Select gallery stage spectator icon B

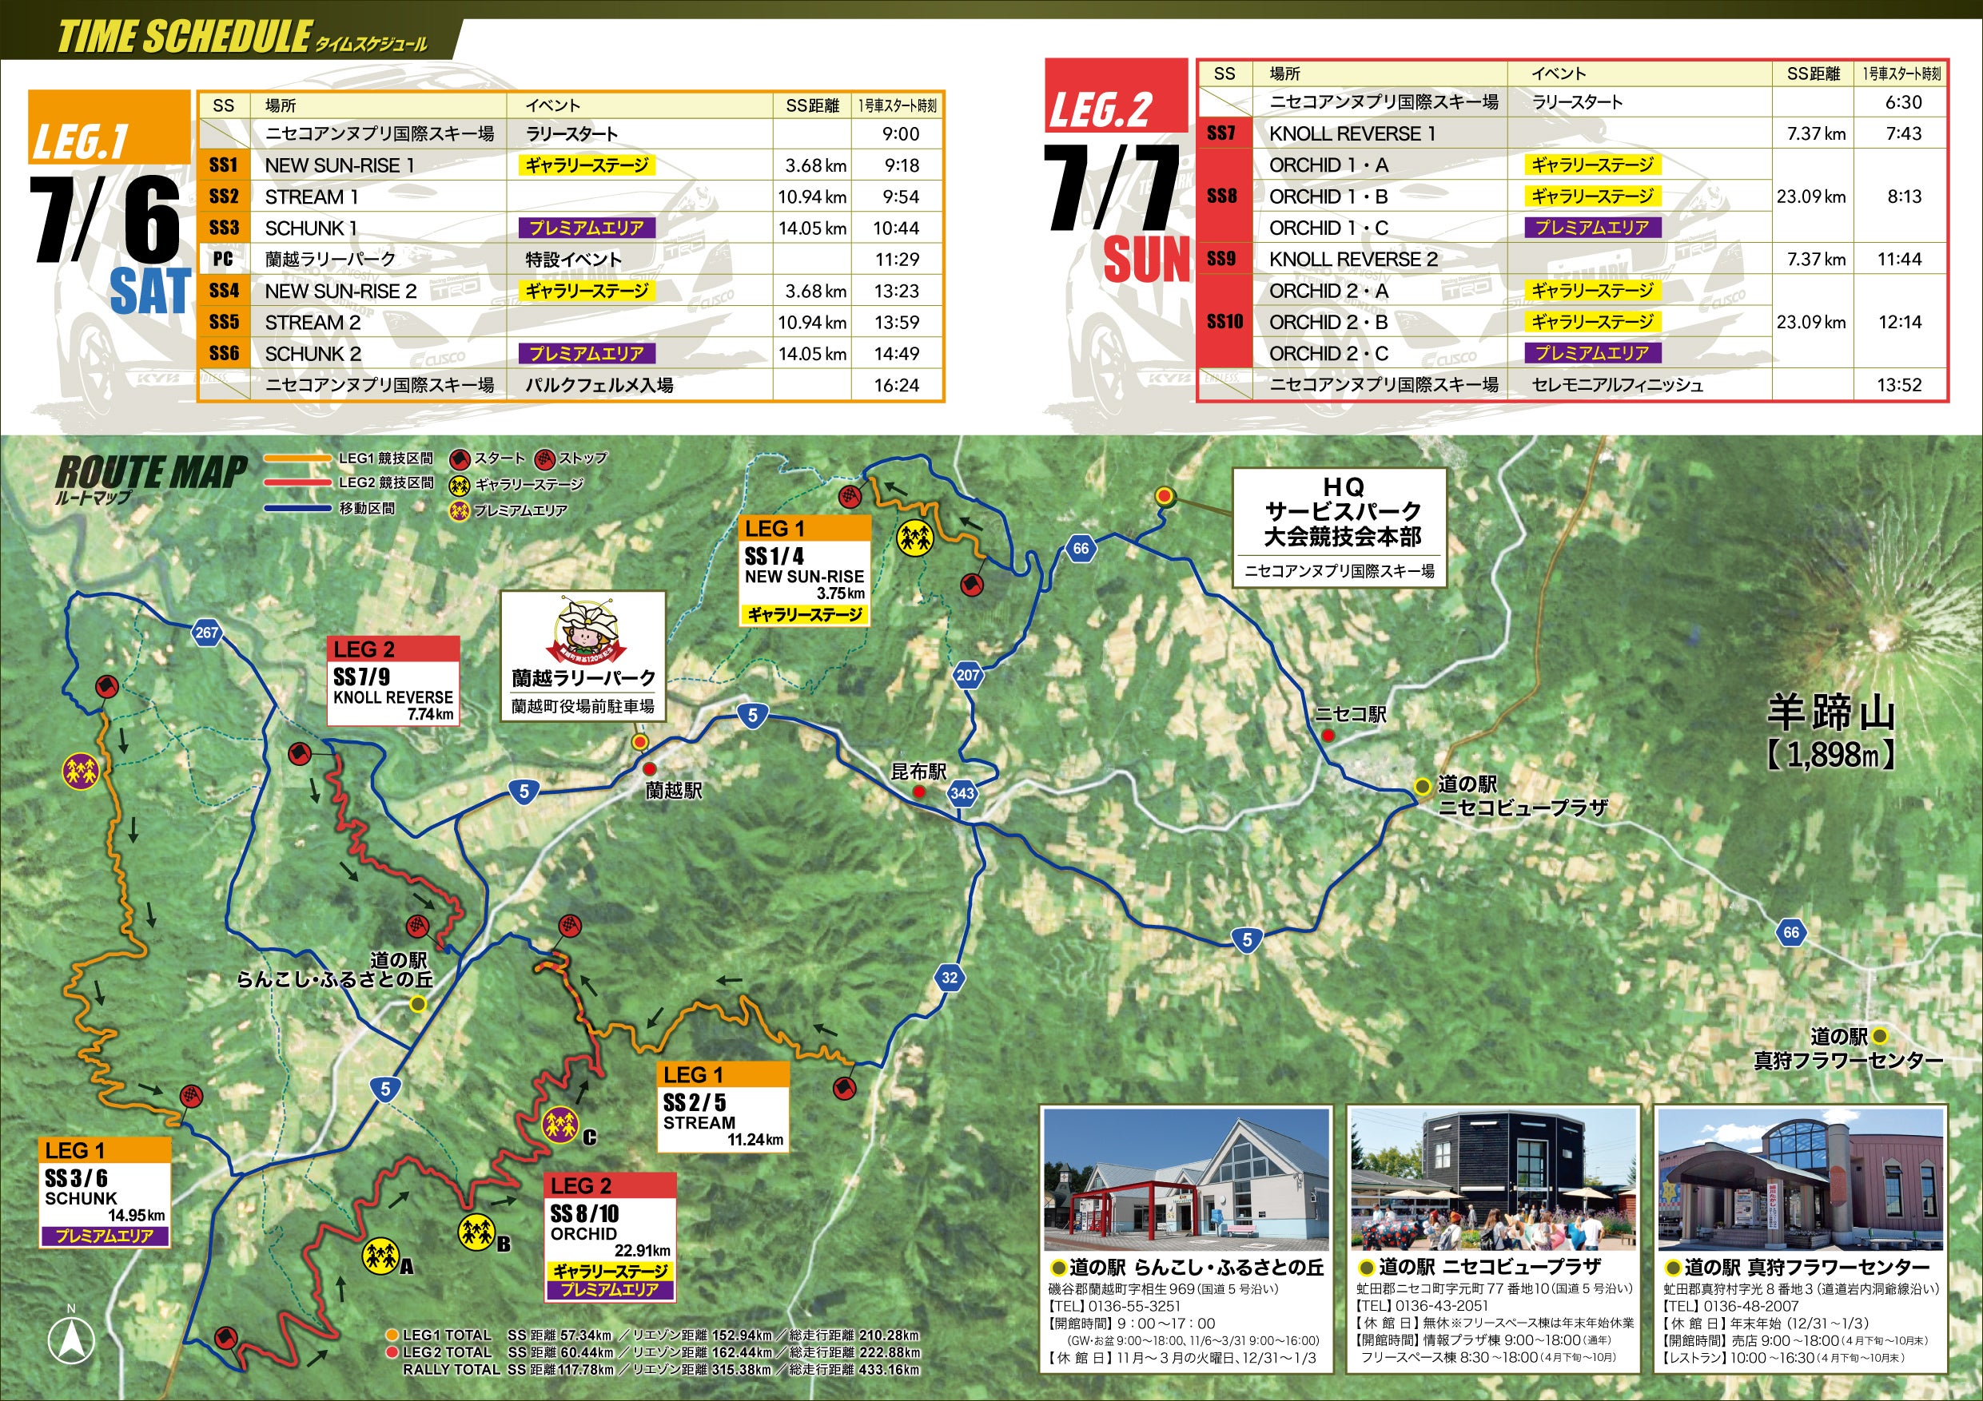(476, 1232)
